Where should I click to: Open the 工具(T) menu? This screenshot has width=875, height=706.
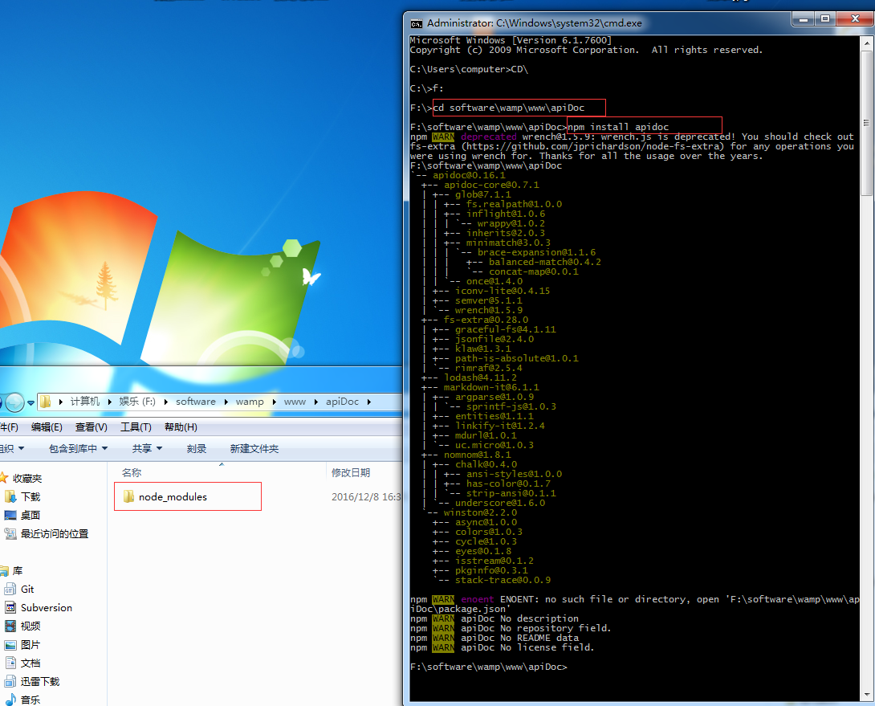[136, 427]
